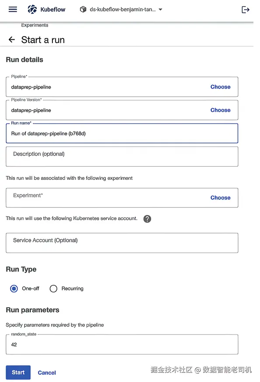Choose a pipeline via Pipeline field Choose

point(220,87)
